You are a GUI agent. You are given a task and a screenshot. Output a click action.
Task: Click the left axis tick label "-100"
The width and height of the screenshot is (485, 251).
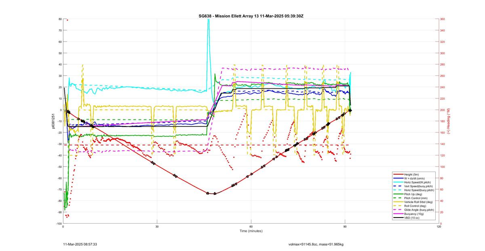pos(59,224)
